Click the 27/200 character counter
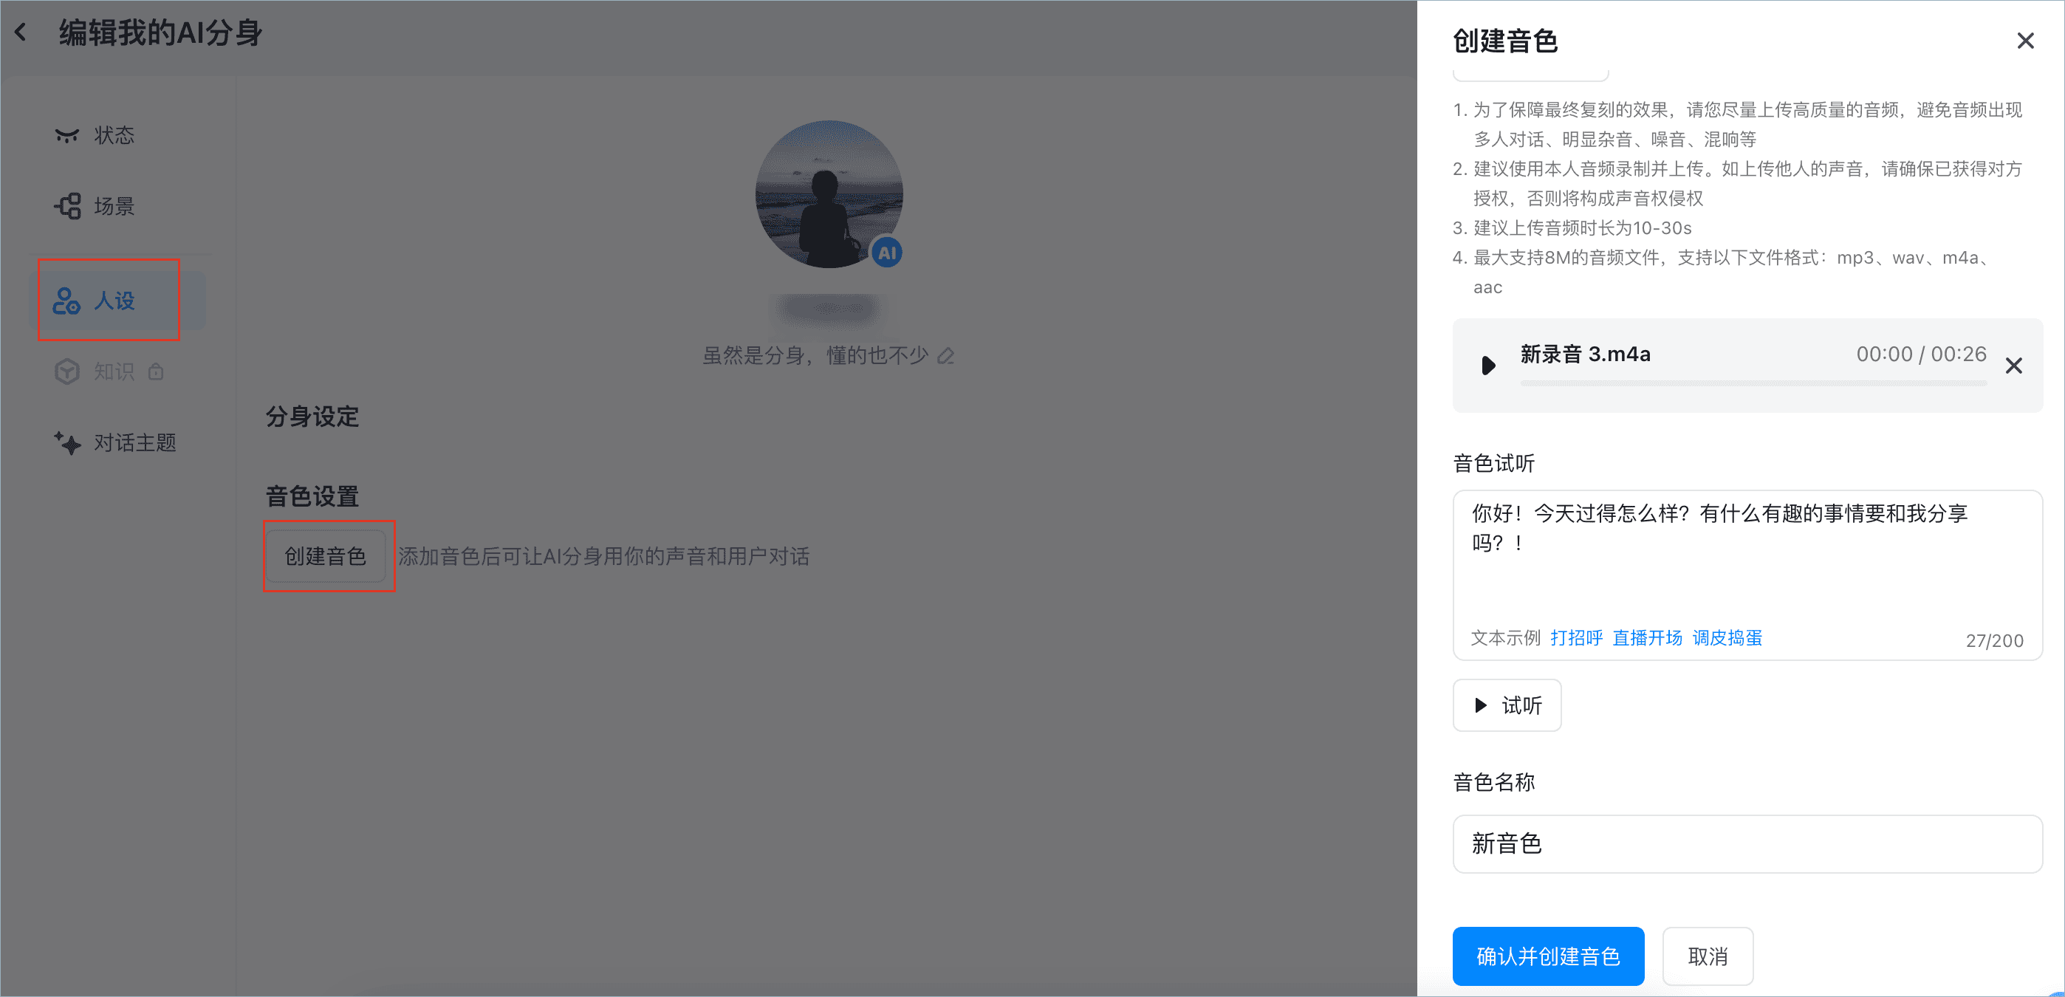 (x=1993, y=640)
